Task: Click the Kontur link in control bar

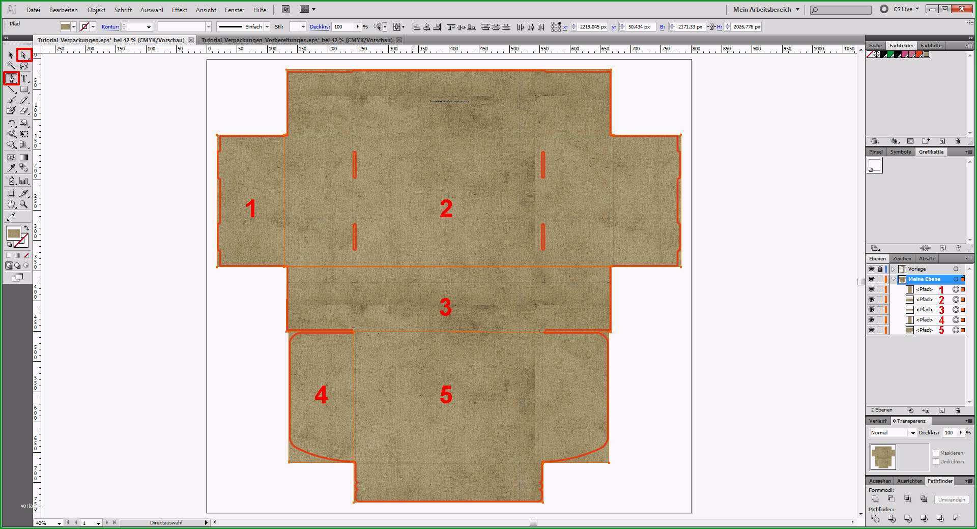Action: pyautogui.click(x=110, y=26)
